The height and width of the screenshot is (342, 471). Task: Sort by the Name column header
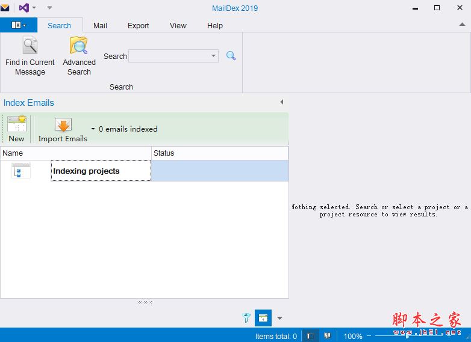click(75, 153)
